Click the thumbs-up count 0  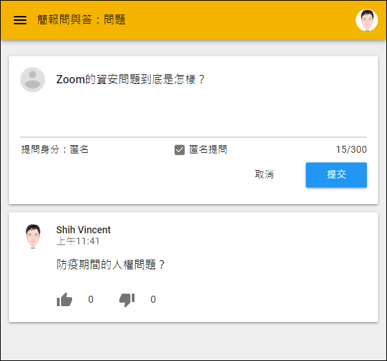(x=91, y=299)
